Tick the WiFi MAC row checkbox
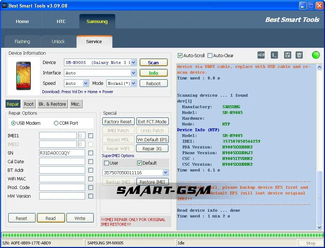 (x=90, y=179)
